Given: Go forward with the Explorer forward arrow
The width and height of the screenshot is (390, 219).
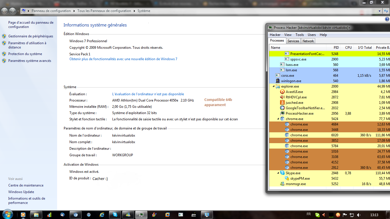Looking at the screenshot, I should click(x=13, y=11).
